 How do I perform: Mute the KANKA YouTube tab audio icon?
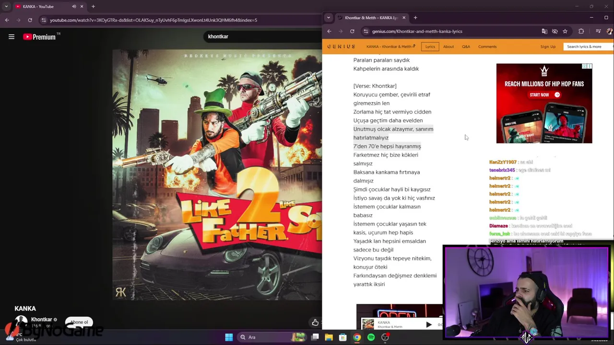tap(74, 6)
